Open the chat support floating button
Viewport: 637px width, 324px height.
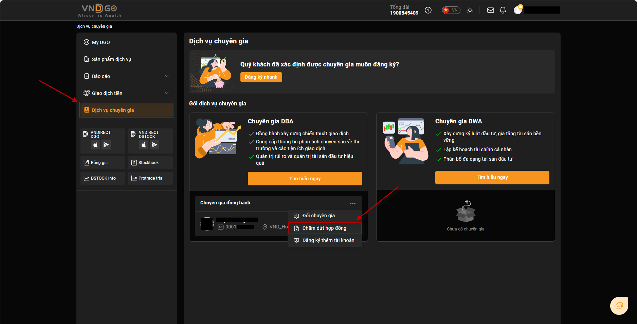tap(619, 306)
